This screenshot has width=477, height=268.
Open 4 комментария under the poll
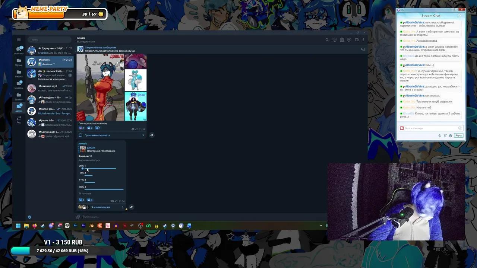point(101,207)
